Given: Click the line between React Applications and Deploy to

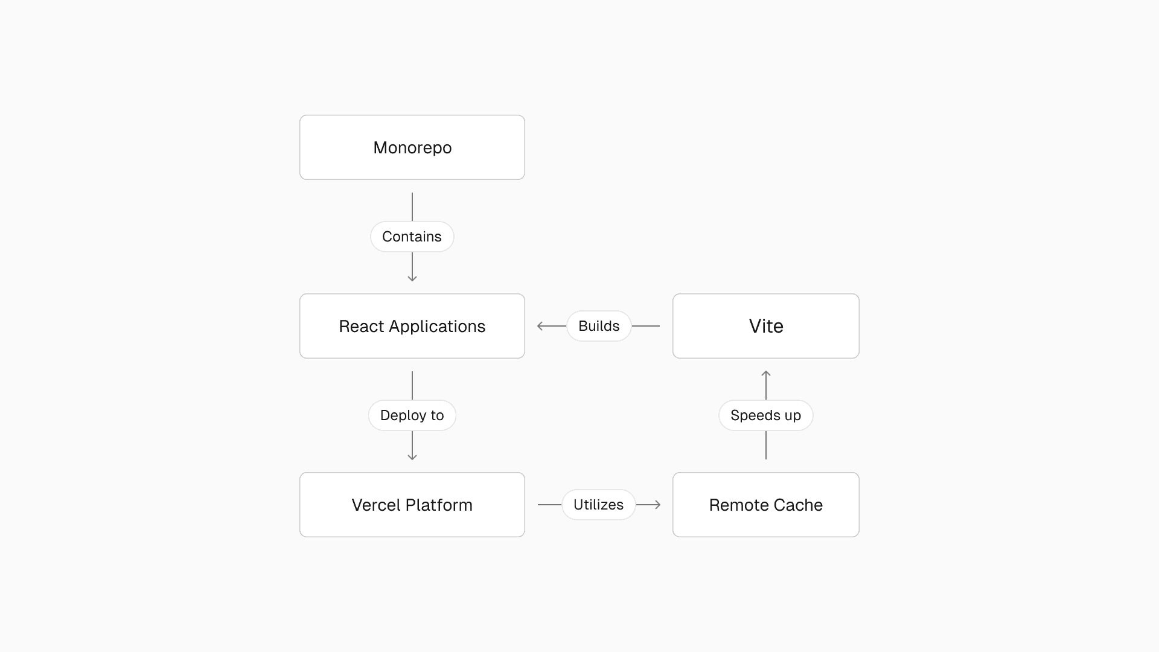Looking at the screenshot, I should (x=412, y=385).
